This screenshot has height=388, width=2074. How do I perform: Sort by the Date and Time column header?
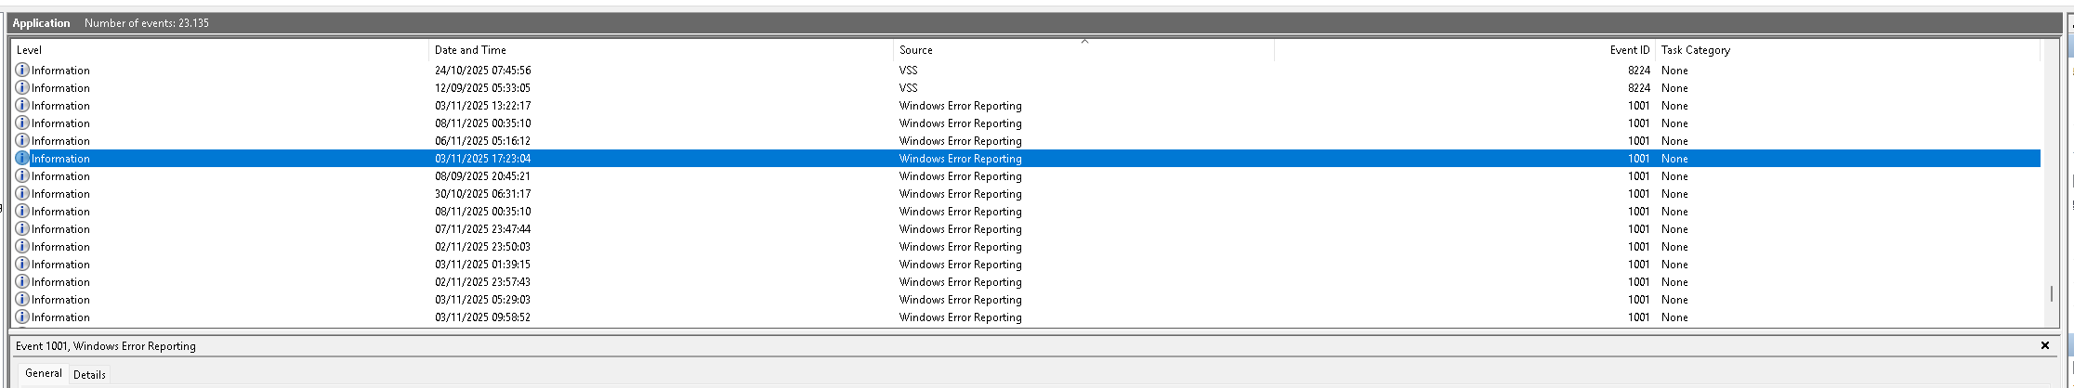[662, 50]
